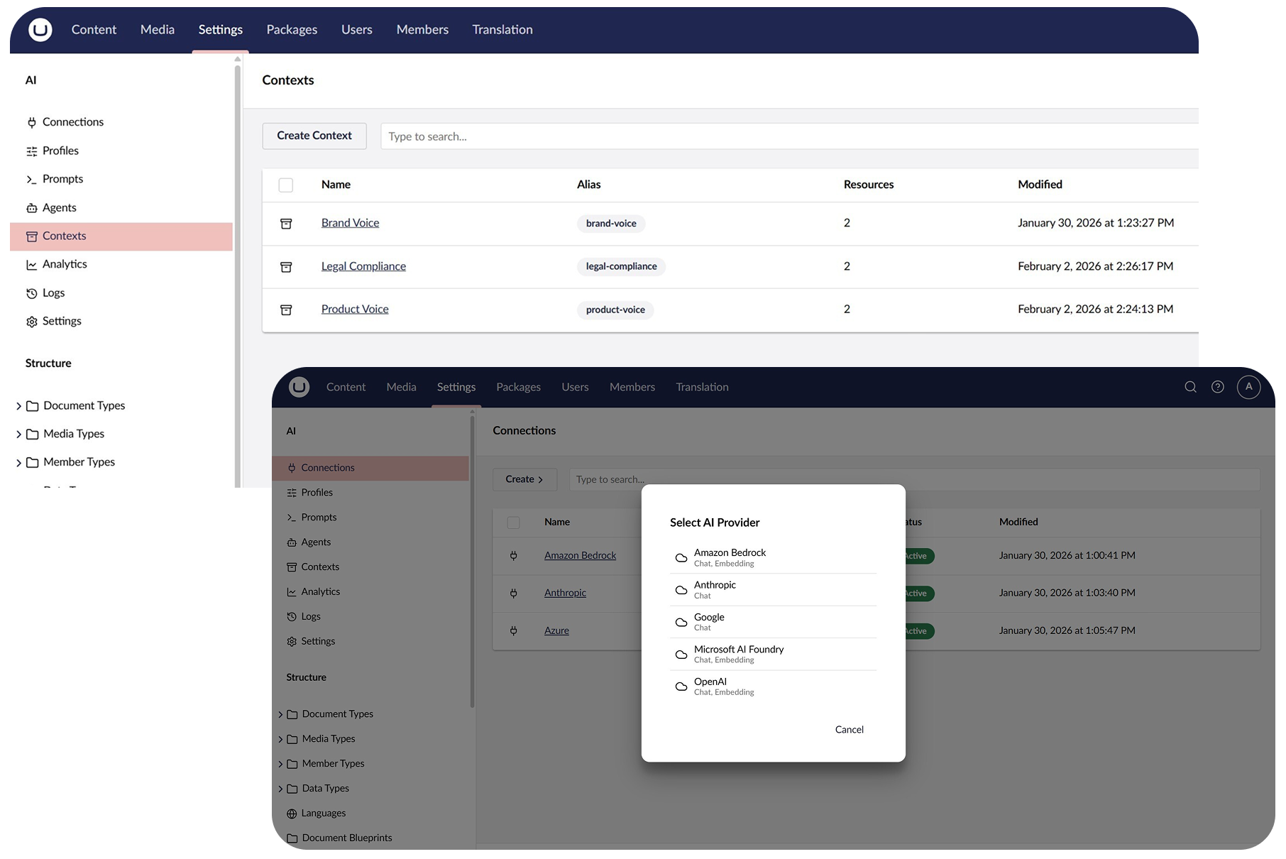Open AI Settings via the gear icon
1286x859 pixels.
click(32, 321)
